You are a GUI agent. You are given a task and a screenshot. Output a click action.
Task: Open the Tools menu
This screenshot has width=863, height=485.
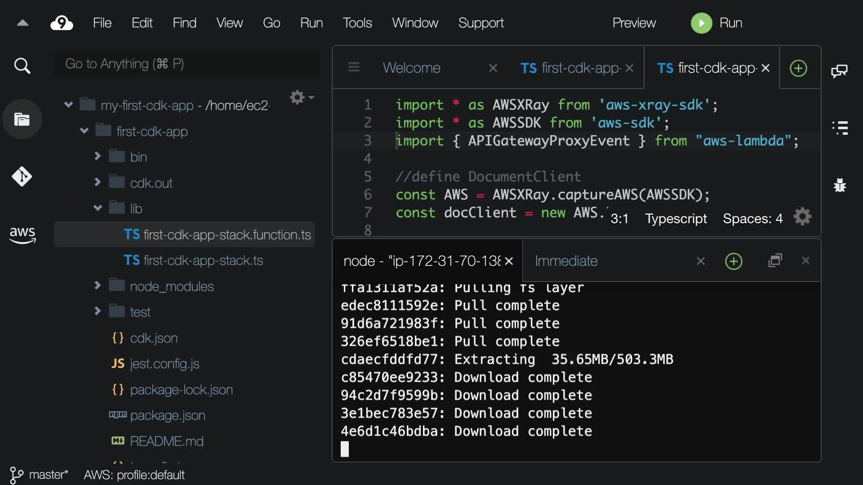[x=357, y=23]
